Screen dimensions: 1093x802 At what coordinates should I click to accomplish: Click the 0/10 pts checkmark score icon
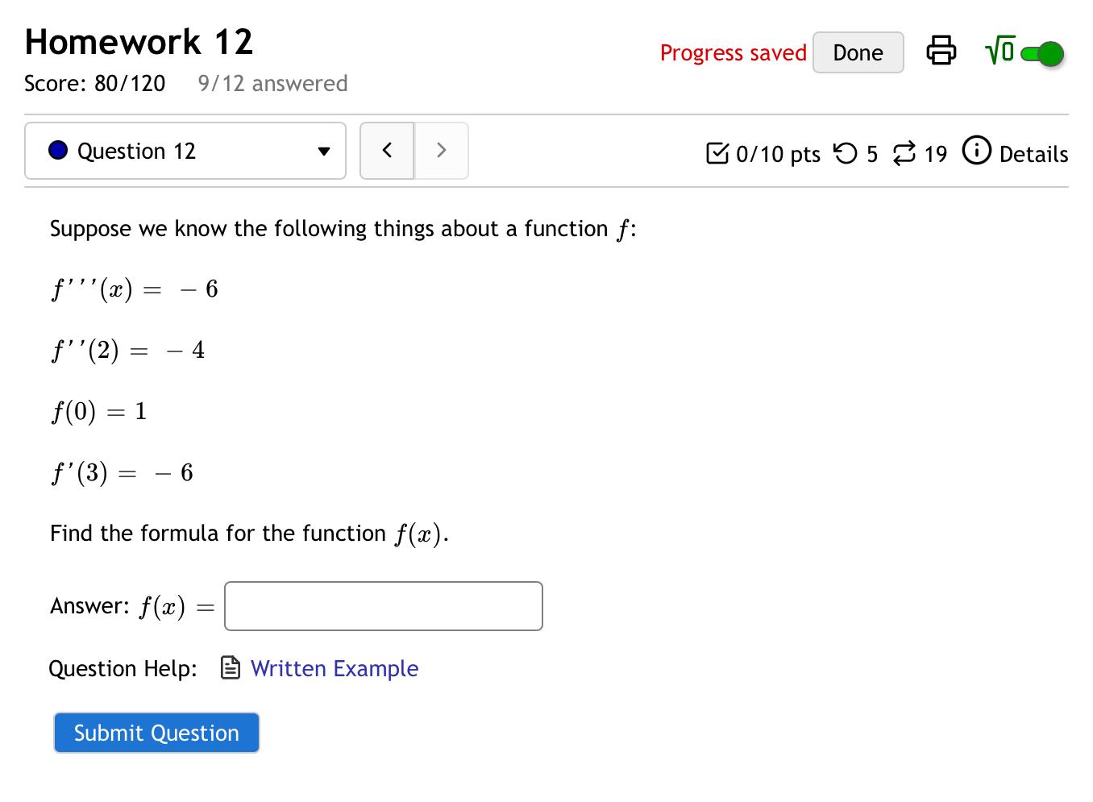718,152
